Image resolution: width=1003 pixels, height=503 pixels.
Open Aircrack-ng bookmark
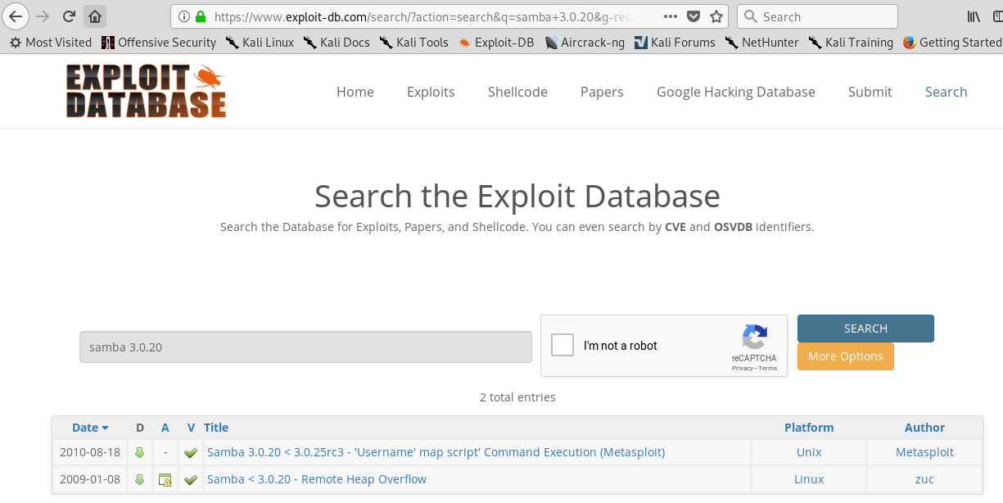(x=584, y=42)
